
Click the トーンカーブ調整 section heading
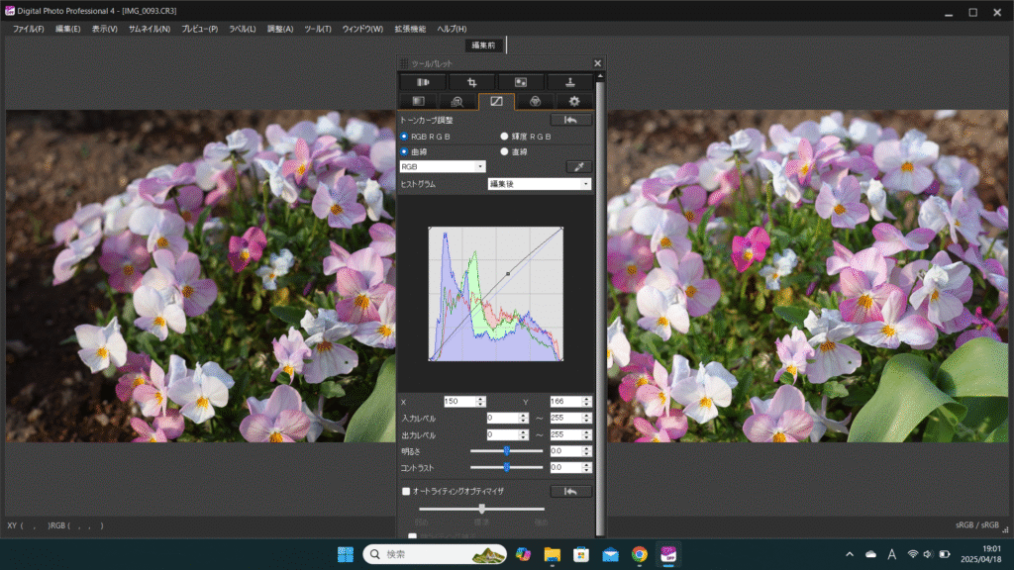click(426, 120)
